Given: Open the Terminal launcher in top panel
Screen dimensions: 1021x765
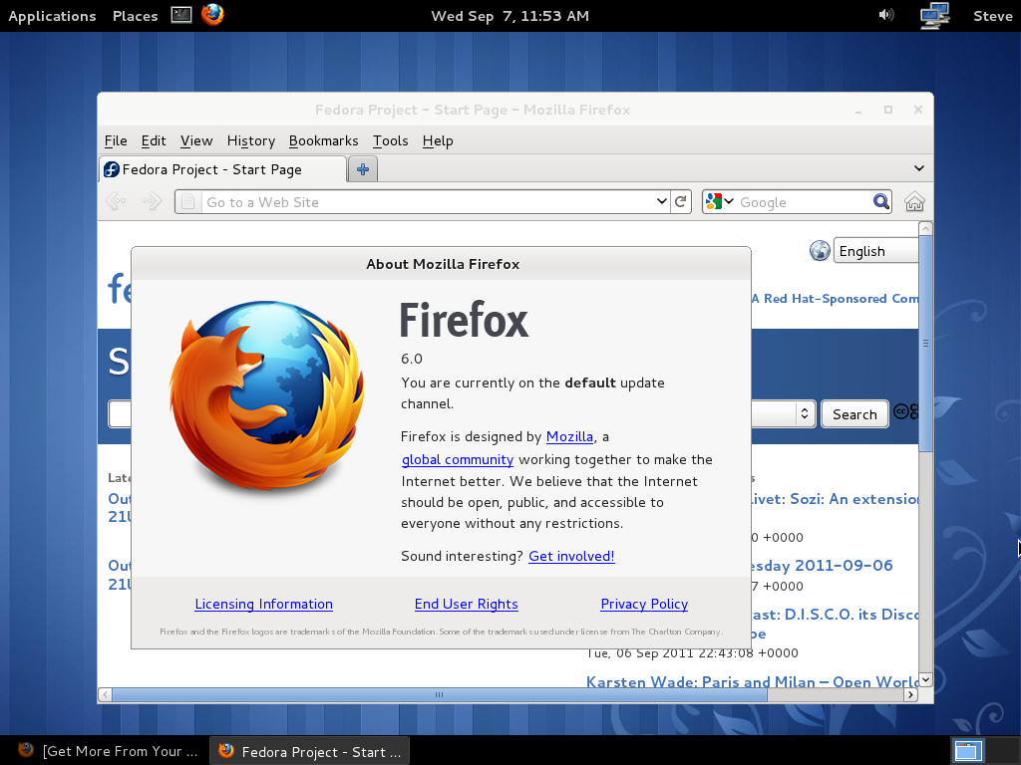Looking at the screenshot, I should pyautogui.click(x=181, y=14).
